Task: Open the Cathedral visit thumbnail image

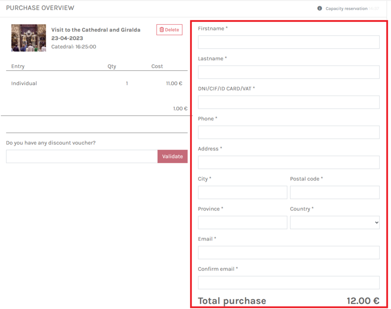Action: click(x=29, y=38)
